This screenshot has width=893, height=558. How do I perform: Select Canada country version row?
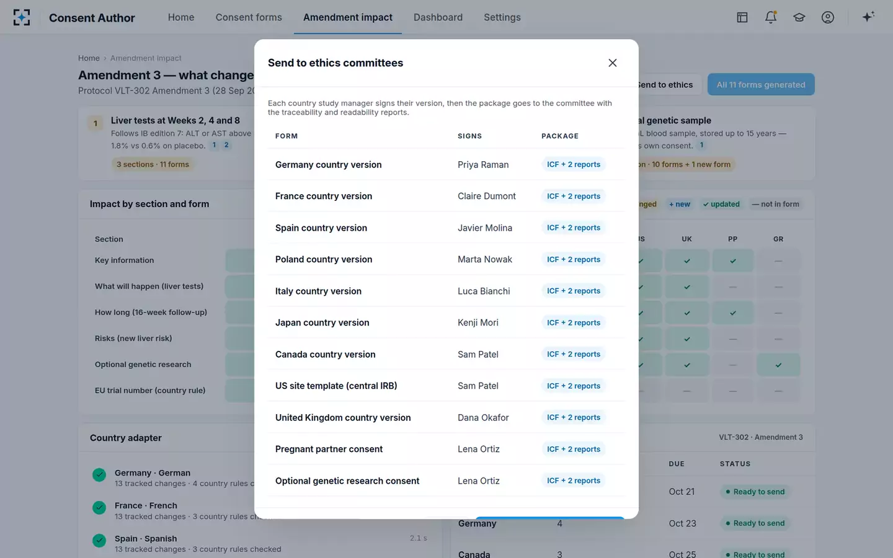tap(446, 354)
